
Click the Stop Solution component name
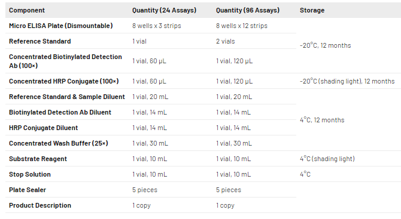pyautogui.click(x=30, y=174)
